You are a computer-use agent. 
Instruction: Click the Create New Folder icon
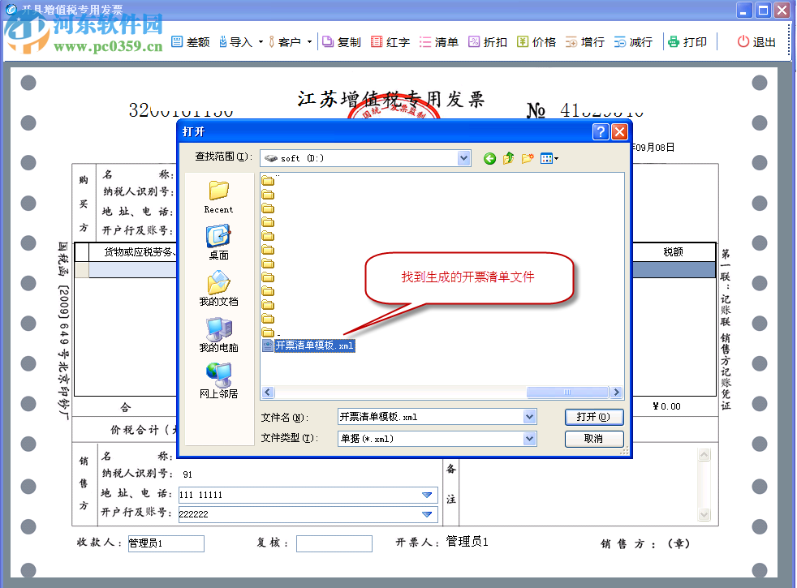click(x=527, y=158)
